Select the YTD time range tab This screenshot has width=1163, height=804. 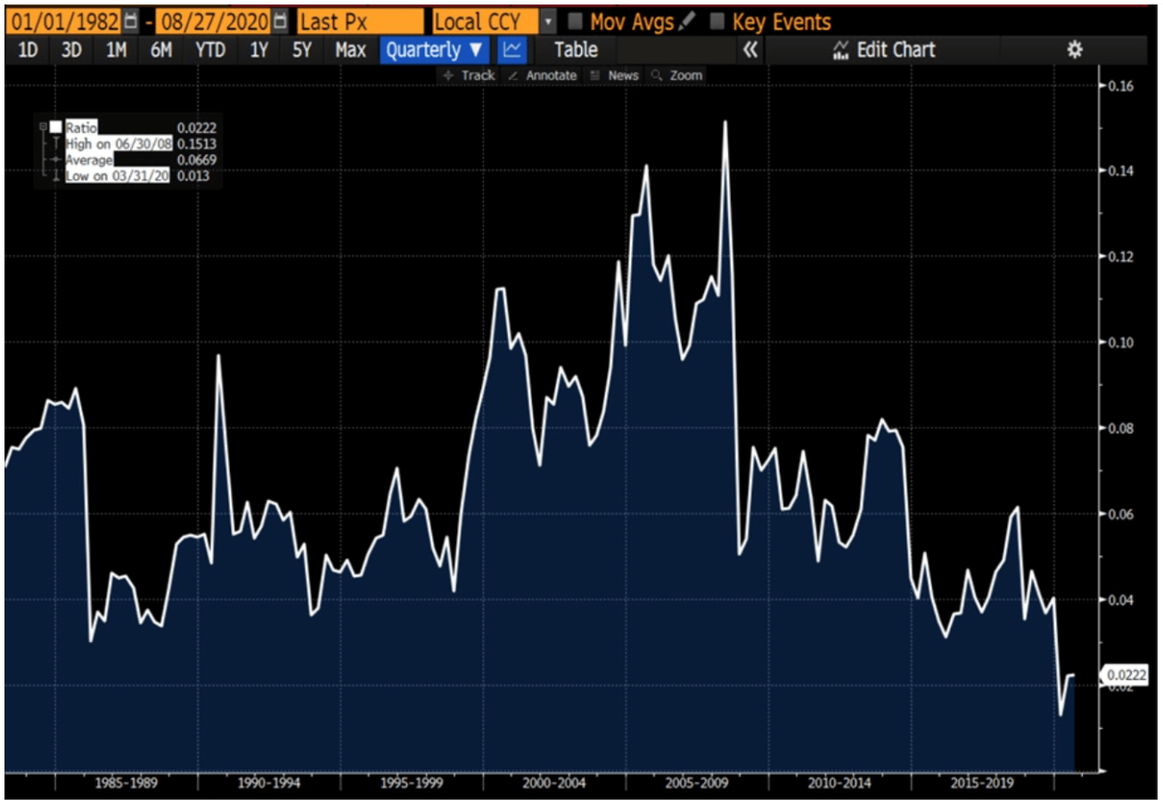pos(210,50)
